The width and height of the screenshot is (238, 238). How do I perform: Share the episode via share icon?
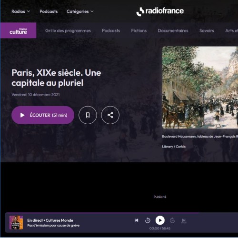(x=110, y=115)
